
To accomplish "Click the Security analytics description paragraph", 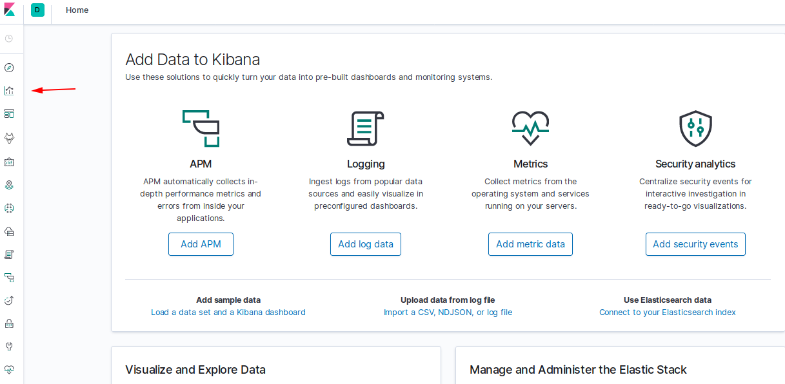I will (x=695, y=194).
